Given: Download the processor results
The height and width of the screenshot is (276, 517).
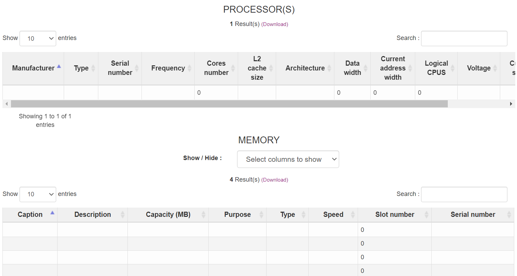Looking at the screenshot, I should pyautogui.click(x=274, y=24).
